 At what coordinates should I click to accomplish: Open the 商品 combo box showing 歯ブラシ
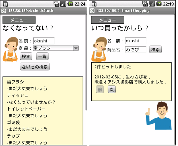53,48
